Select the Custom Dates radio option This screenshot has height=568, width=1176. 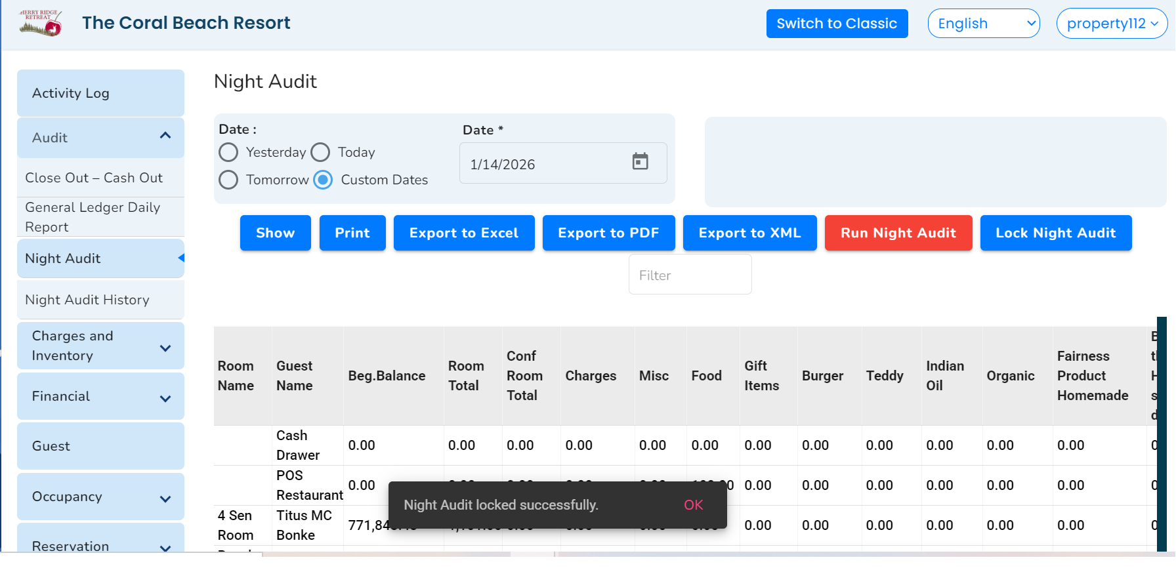323,180
